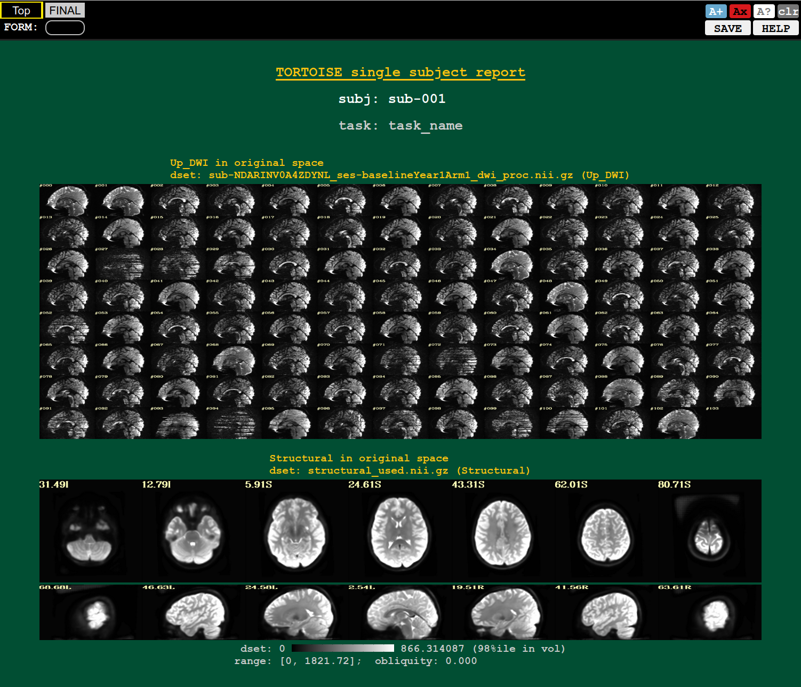The height and width of the screenshot is (687, 801).
Task: Select the sagittal structural slice at 63.61R
Action: click(x=709, y=613)
